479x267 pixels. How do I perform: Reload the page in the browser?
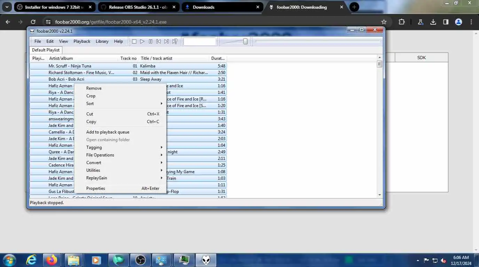33,22
